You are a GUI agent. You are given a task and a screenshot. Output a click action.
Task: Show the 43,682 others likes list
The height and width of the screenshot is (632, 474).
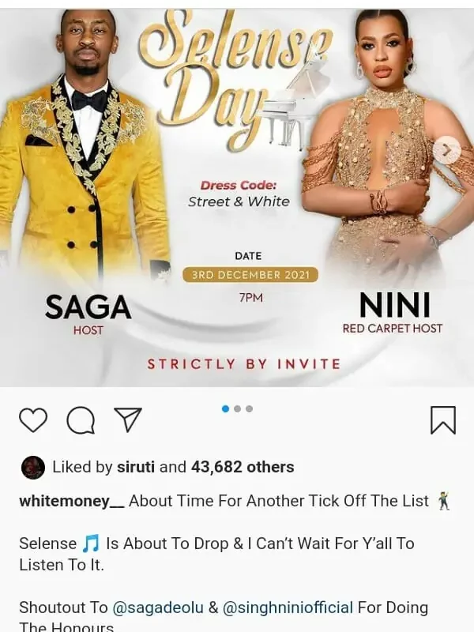click(x=243, y=467)
